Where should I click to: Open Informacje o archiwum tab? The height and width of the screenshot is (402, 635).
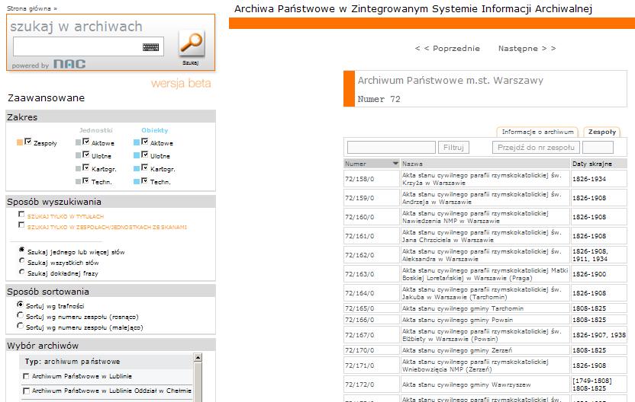coord(537,132)
